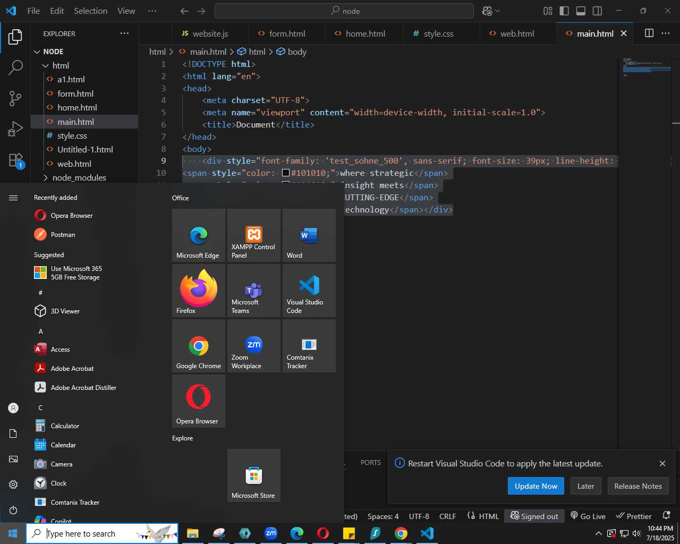The width and height of the screenshot is (680, 544).
Task: Open the overflow menu ellipsis in menu bar
Action: tap(152, 11)
